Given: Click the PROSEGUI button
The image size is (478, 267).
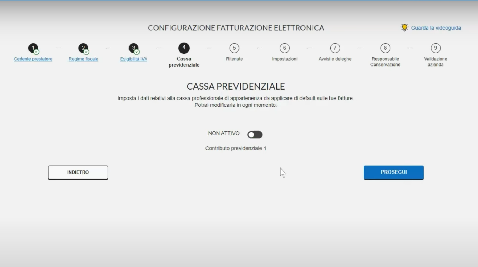Looking at the screenshot, I should 394,172.
